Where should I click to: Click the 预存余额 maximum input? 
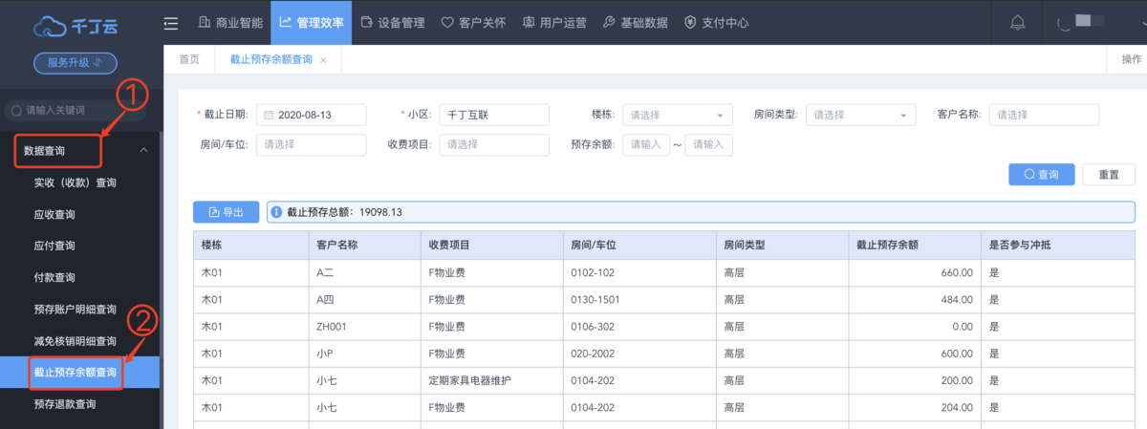709,144
